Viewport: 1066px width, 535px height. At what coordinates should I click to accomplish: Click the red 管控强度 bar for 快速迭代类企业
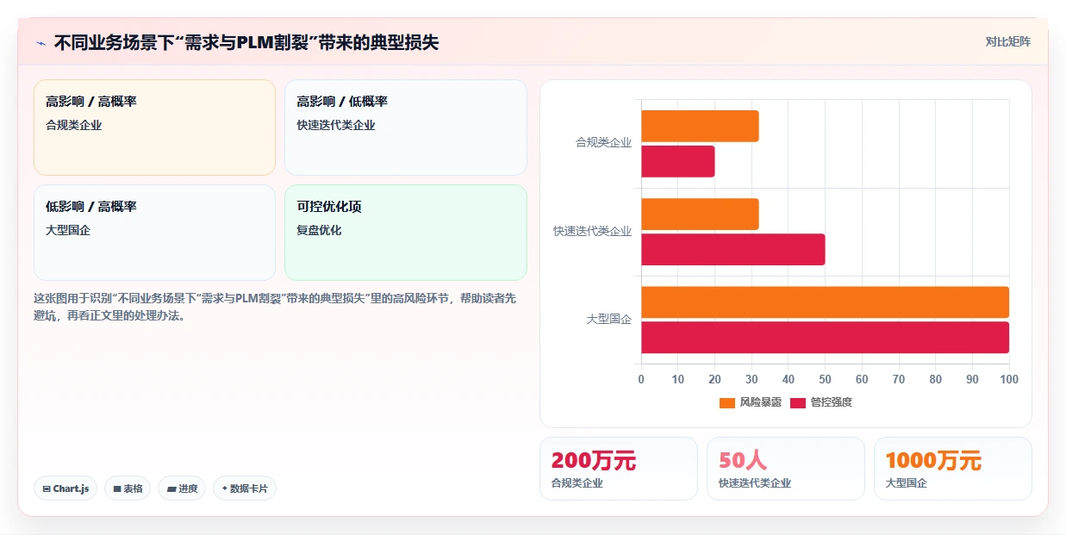(x=733, y=250)
